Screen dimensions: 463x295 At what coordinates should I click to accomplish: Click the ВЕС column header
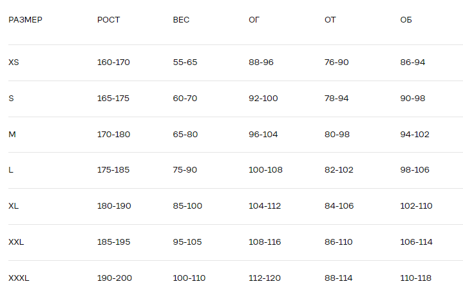[181, 20]
